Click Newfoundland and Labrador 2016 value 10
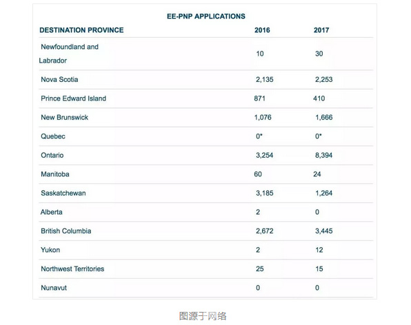411x325 pixels. tap(260, 54)
